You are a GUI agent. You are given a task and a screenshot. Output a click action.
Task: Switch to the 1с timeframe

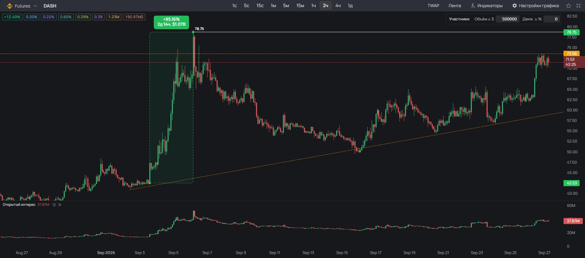coord(235,6)
